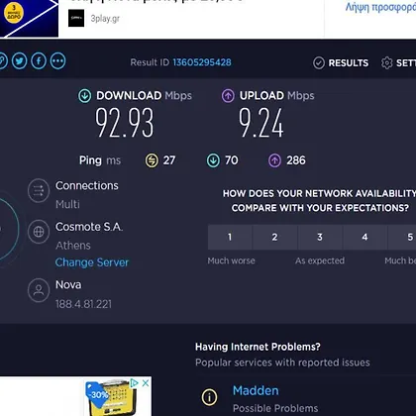
Task: Share result on Facebook icon
Action: 39,61
